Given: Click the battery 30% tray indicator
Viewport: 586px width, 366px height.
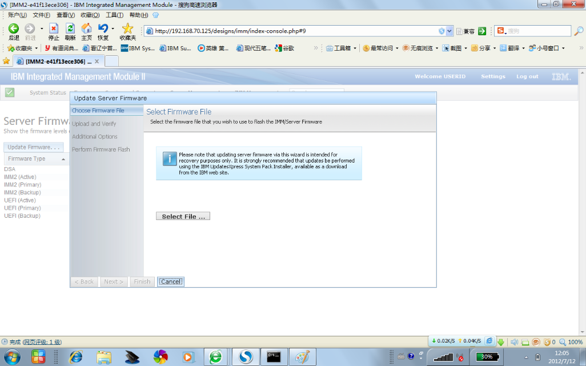Looking at the screenshot, I should [x=486, y=357].
